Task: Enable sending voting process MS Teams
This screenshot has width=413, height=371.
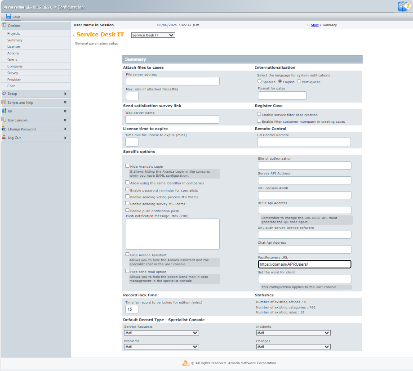Action: coord(128,197)
